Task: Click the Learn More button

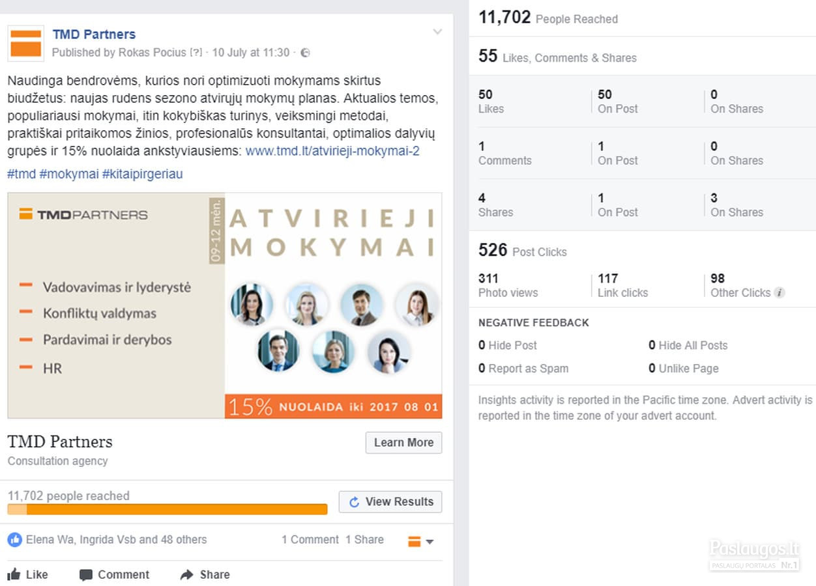Action: [x=403, y=443]
